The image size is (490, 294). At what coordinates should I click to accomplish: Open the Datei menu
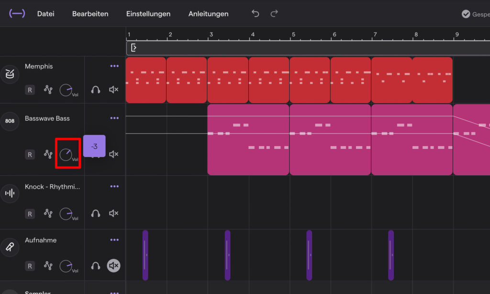coord(45,14)
